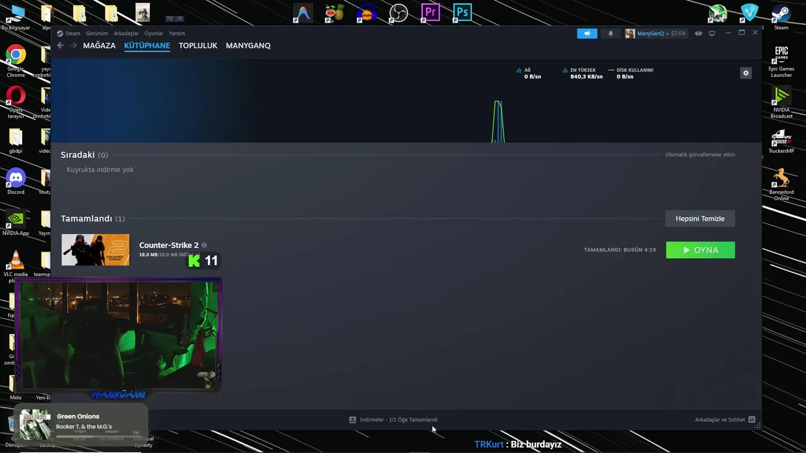Open Arkadaşlar ve Sohbet link
The height and width of the screenshot is (453, 806).
(720, 420)
